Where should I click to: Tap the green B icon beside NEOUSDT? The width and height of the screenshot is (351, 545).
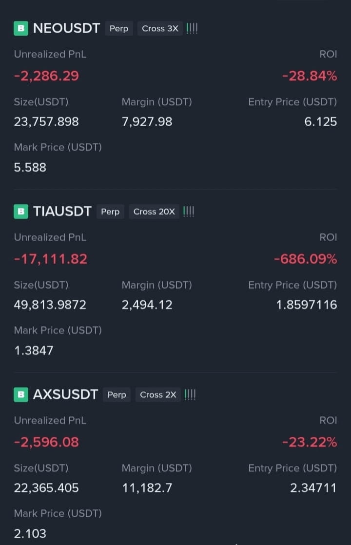[x=21, y=28]
